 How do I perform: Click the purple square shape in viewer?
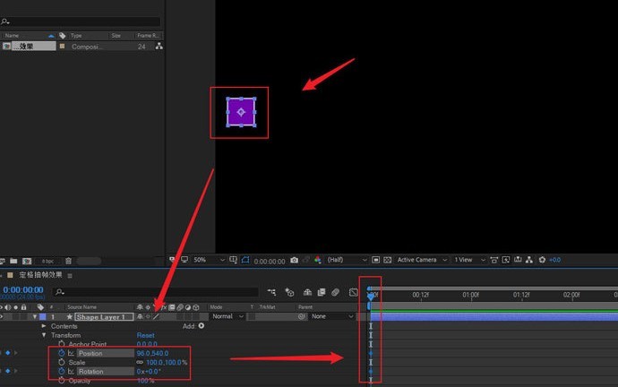(x=241, y=112)
